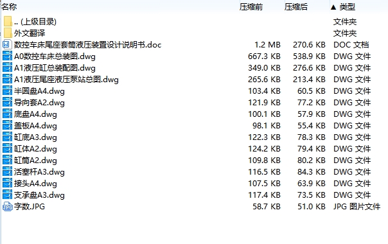Click the 103.4 KB original size
Image resolution: width=388 pixels, height=244 pixels.
[x=264, y=91]
